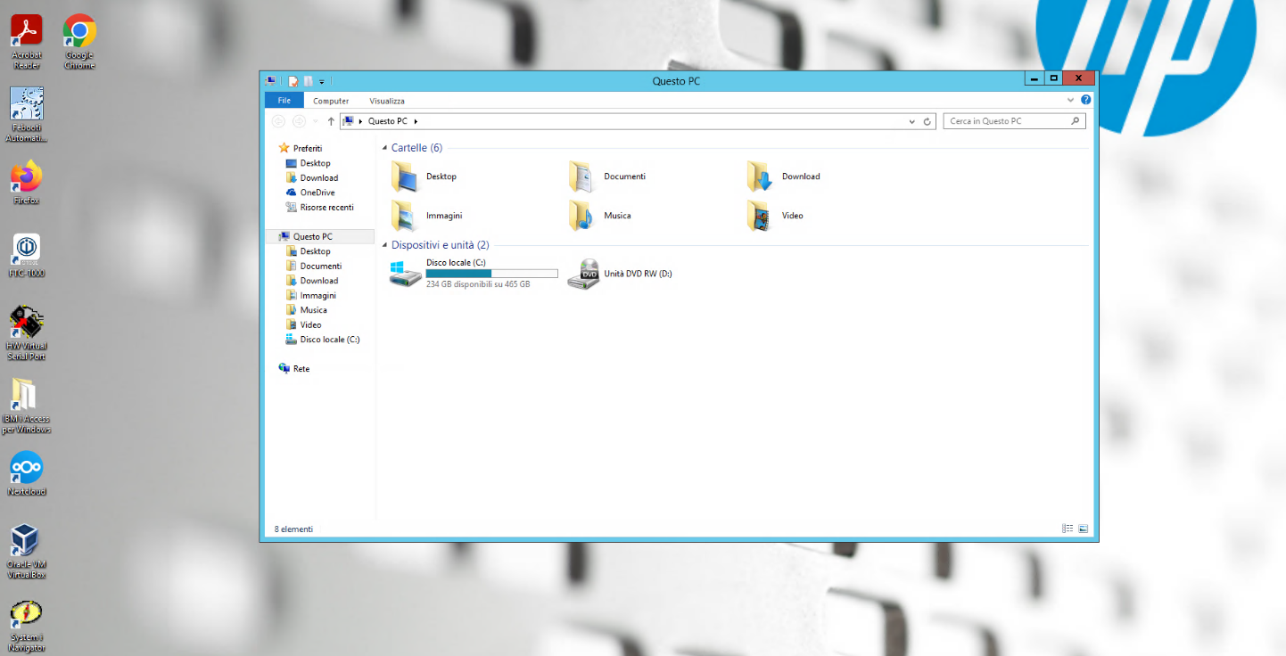
Task: Open the File tab
Action: click(284, 101)
